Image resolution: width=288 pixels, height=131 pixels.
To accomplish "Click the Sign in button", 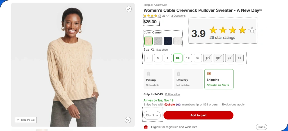I will 262,127.
